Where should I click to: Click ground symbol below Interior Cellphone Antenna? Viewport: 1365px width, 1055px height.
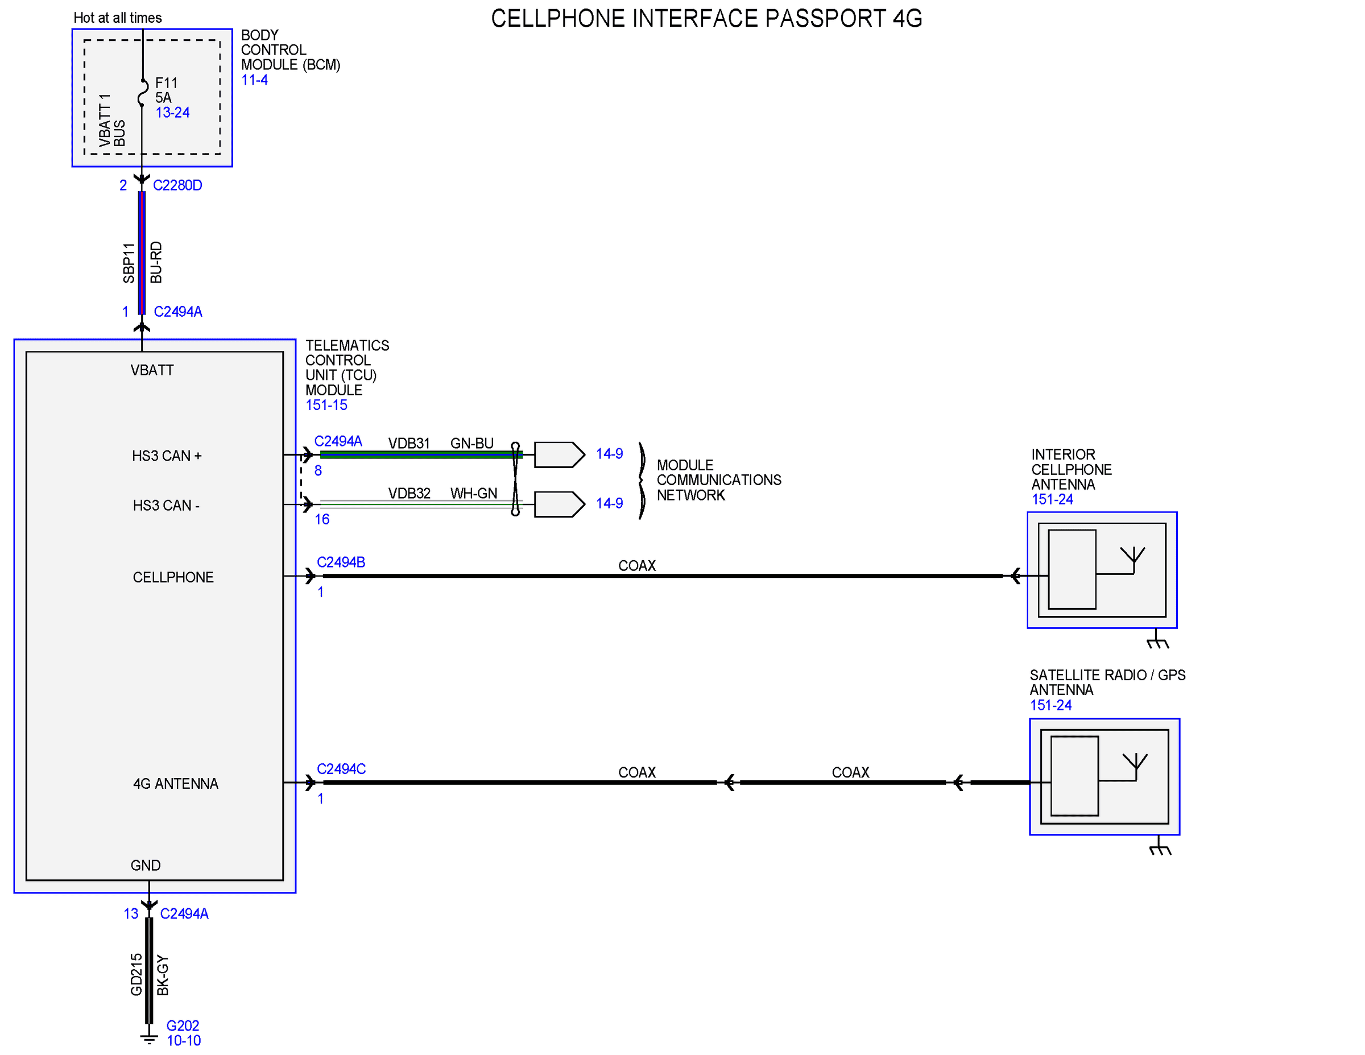click(1157, 639)
